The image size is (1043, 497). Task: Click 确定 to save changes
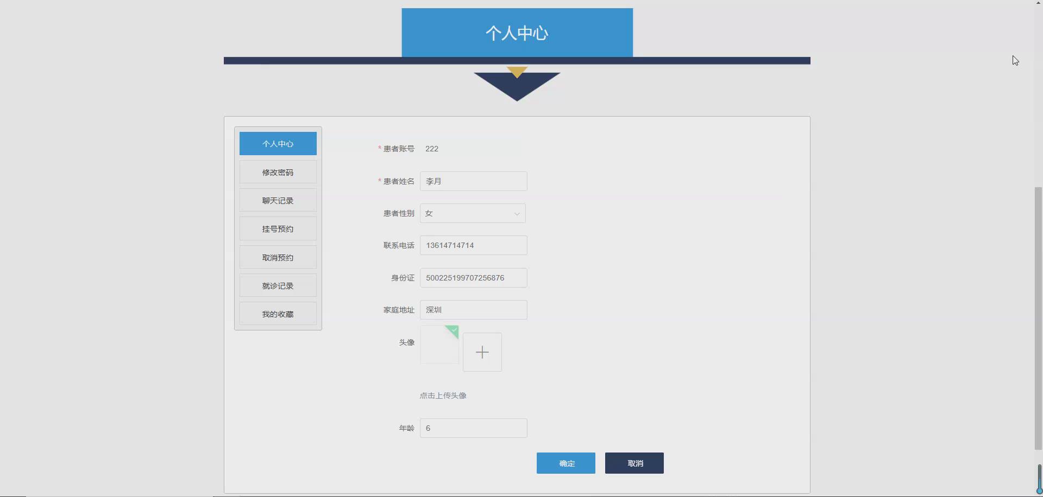pyautogui.click(x=566, y=463)
